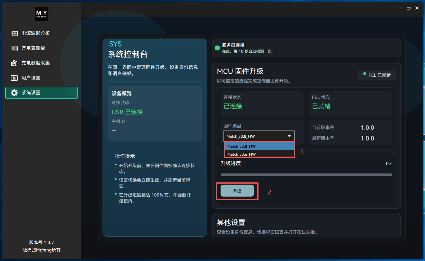425x261 pixels.
Task: Click the 版权归Mr.Yang所有 text
Action: point(42,250)
